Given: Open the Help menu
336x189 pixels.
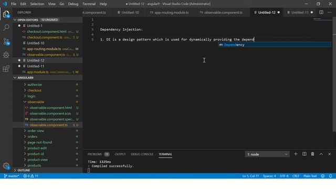Looking at the screenshot, I should (103, 4).
